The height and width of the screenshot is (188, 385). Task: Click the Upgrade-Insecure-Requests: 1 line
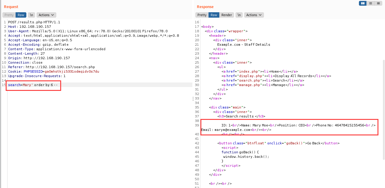(37, 76)
